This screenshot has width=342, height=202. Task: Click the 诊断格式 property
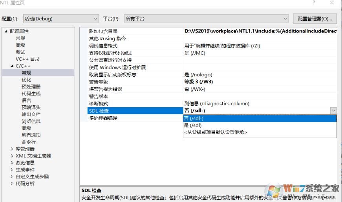pyautogui.click(x=99, y=103)
